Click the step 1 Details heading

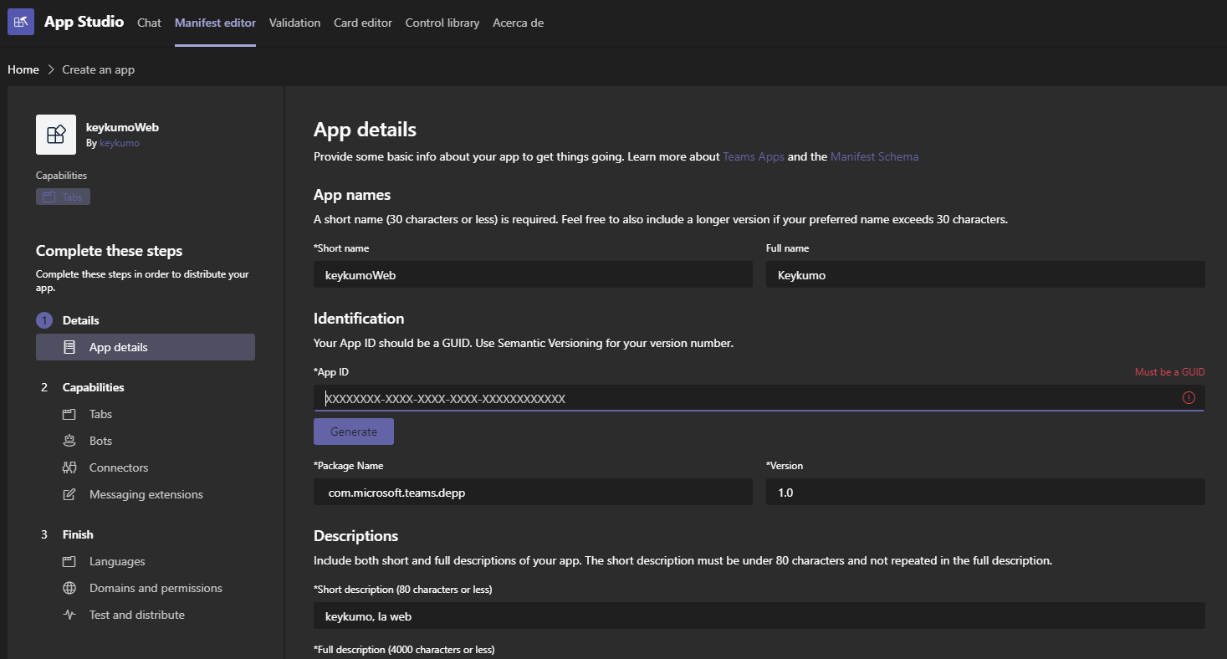tap(81, 320)
